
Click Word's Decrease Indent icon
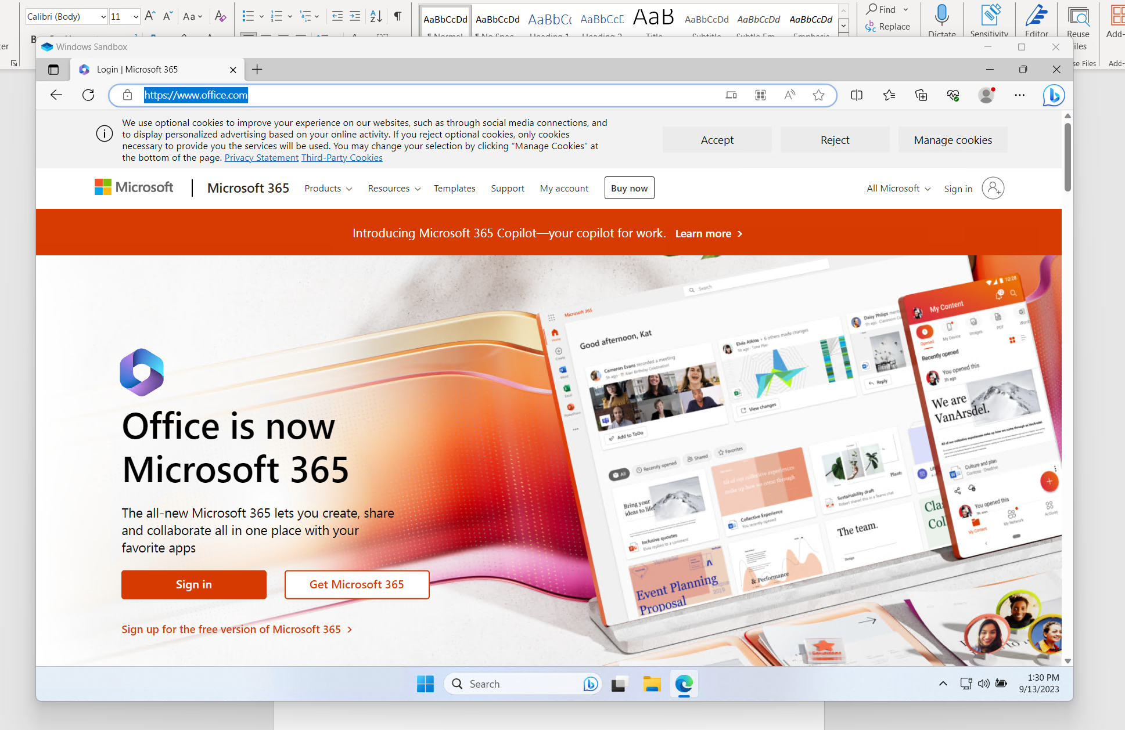tap(337, 16)
